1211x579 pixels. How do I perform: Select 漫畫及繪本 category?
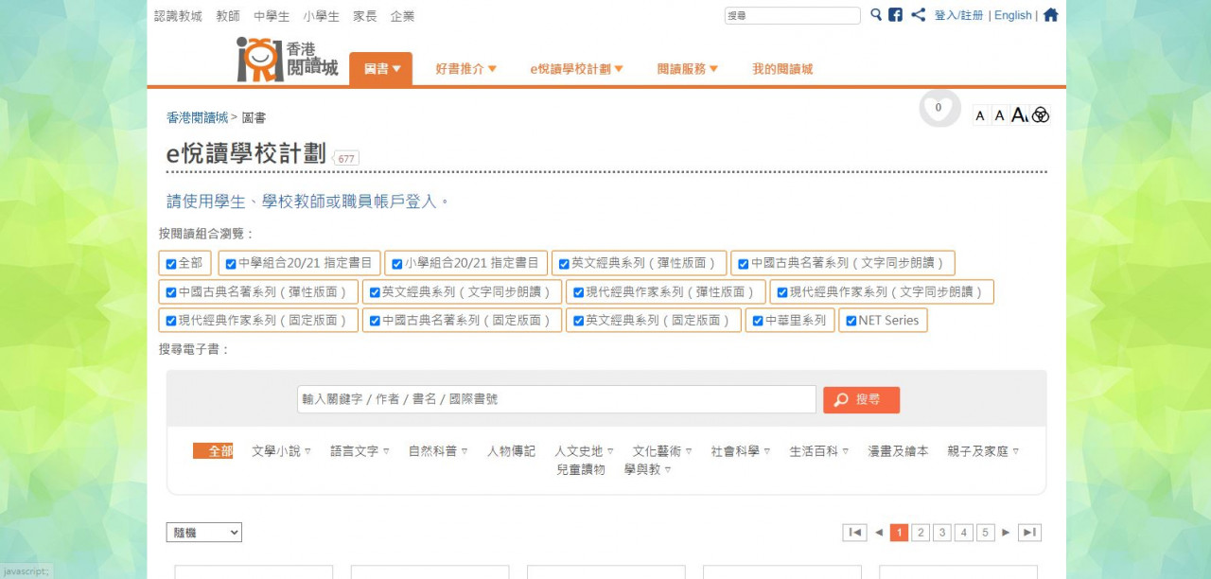click(898, 451)
